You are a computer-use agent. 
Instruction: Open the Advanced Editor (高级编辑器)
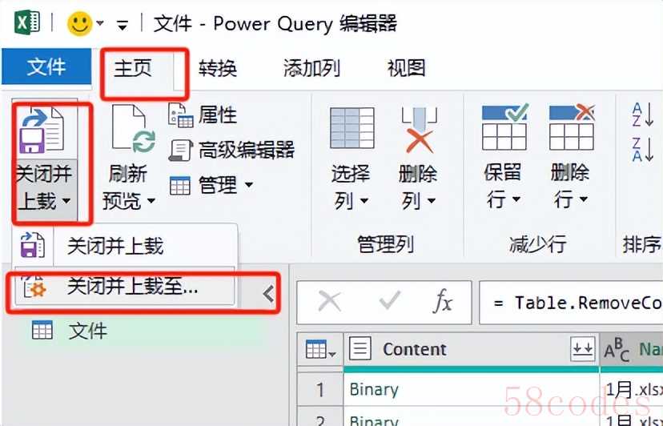click(x=233, y=150)
